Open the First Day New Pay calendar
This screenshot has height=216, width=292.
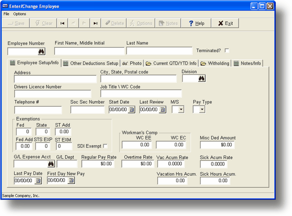click(71, 180)
